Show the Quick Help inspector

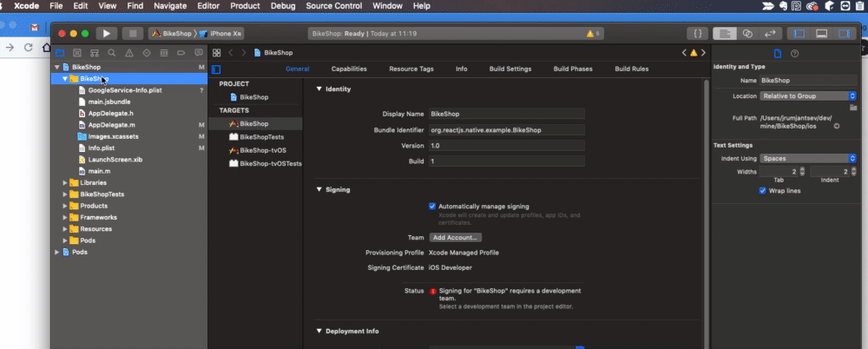795,54
